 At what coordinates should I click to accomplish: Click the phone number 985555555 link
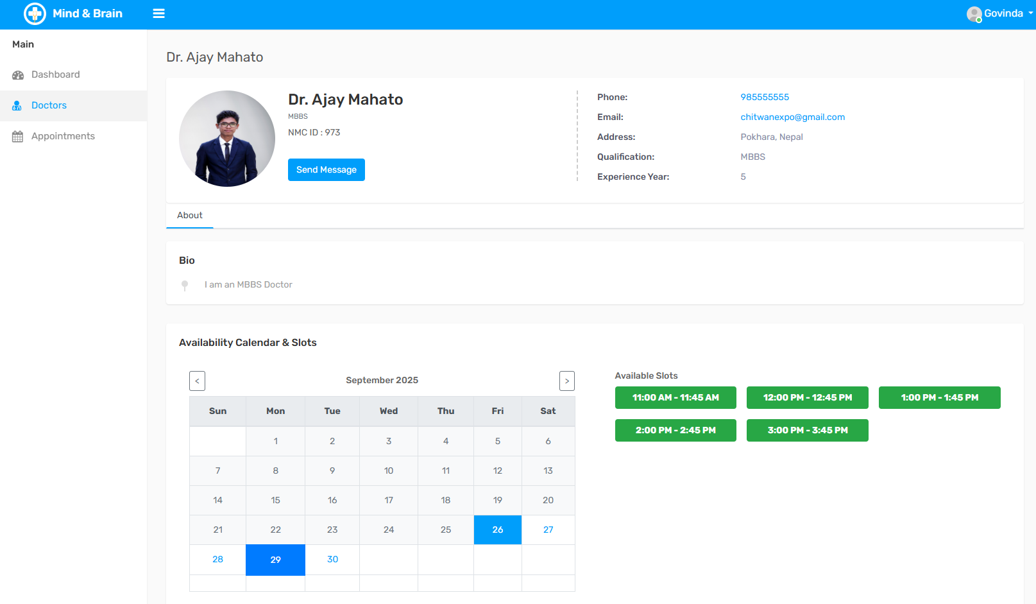tap(765, 97)
